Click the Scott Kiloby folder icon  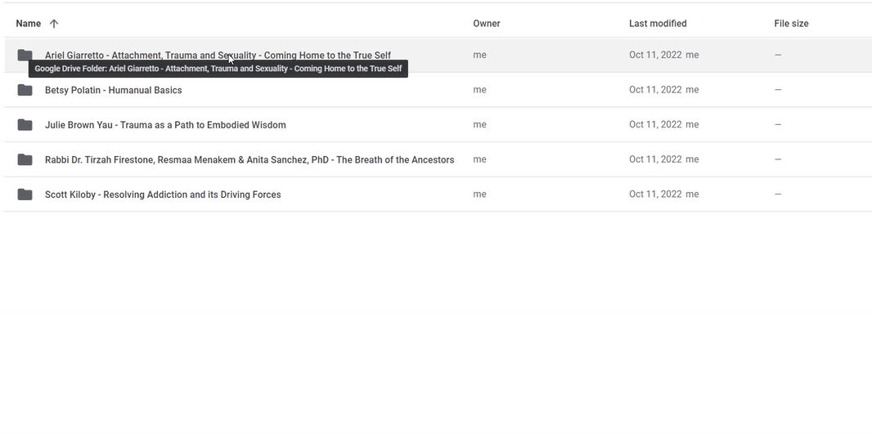tap(25, 195)
